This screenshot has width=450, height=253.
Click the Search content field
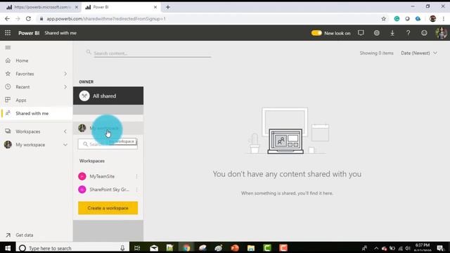click(152, 53)
